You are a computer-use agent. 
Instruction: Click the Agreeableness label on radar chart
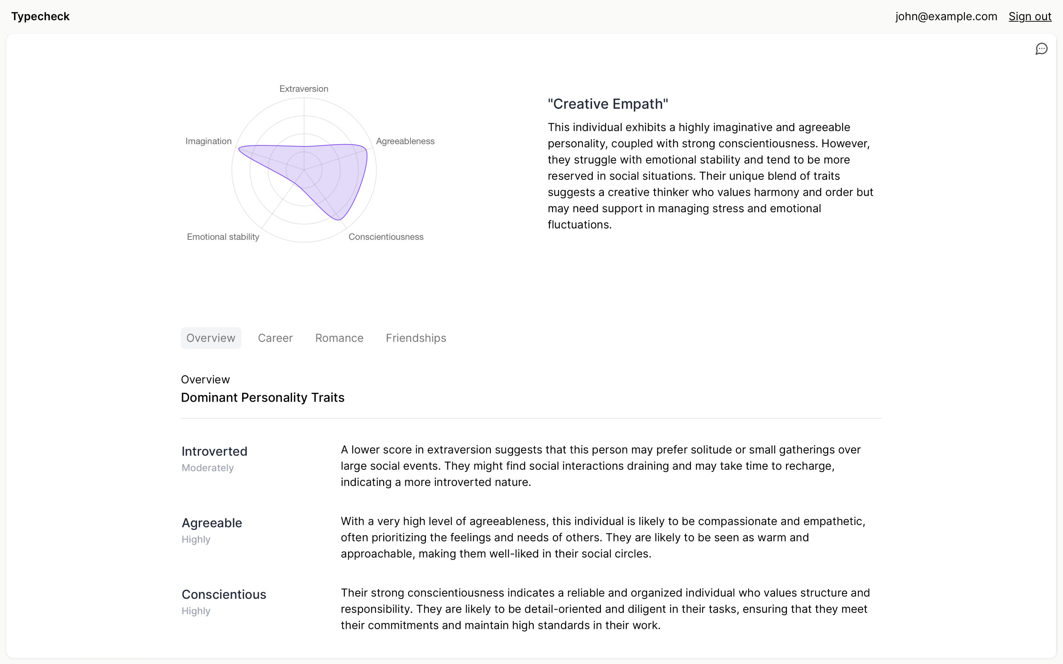(x=405, y=141)
